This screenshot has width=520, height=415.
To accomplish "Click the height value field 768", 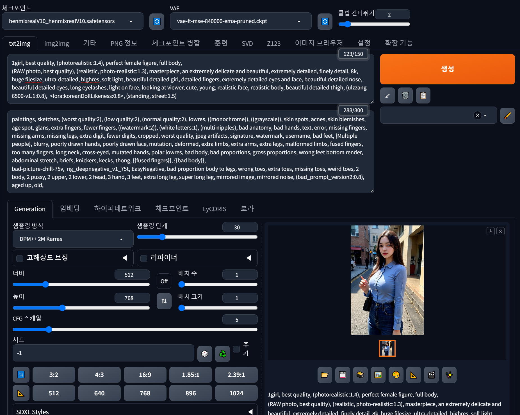I will pyautogui.click(x=132, y=298).
